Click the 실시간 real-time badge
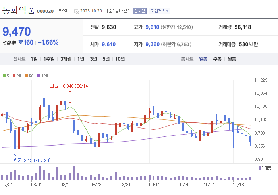 (139, 11)
